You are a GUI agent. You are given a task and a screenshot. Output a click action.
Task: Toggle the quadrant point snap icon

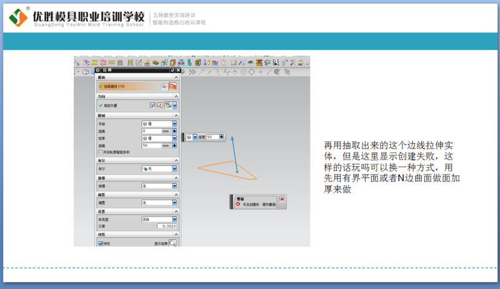252,72
